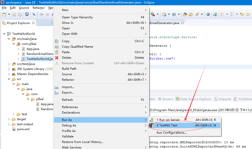The width and height of the screenshot is (252, 149).
Task: Click the Suspend debug icon
Action: pyautogui.click(x=47, y=14)
